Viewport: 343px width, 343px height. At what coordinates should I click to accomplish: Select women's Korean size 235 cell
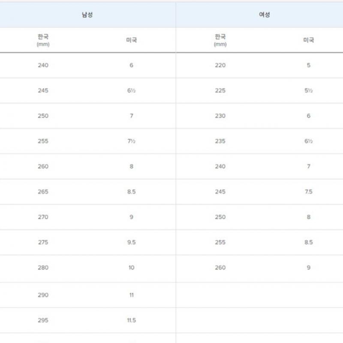tap(220, 141)
